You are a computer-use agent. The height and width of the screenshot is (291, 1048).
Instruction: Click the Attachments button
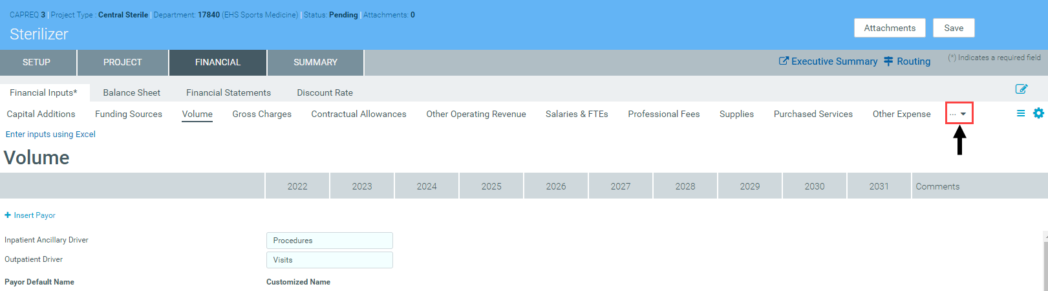[889, 28]
